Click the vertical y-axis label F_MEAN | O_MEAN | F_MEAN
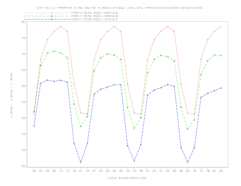Image resolution: width=241 pixels, height=186 pixels. (x=12, y=95)
